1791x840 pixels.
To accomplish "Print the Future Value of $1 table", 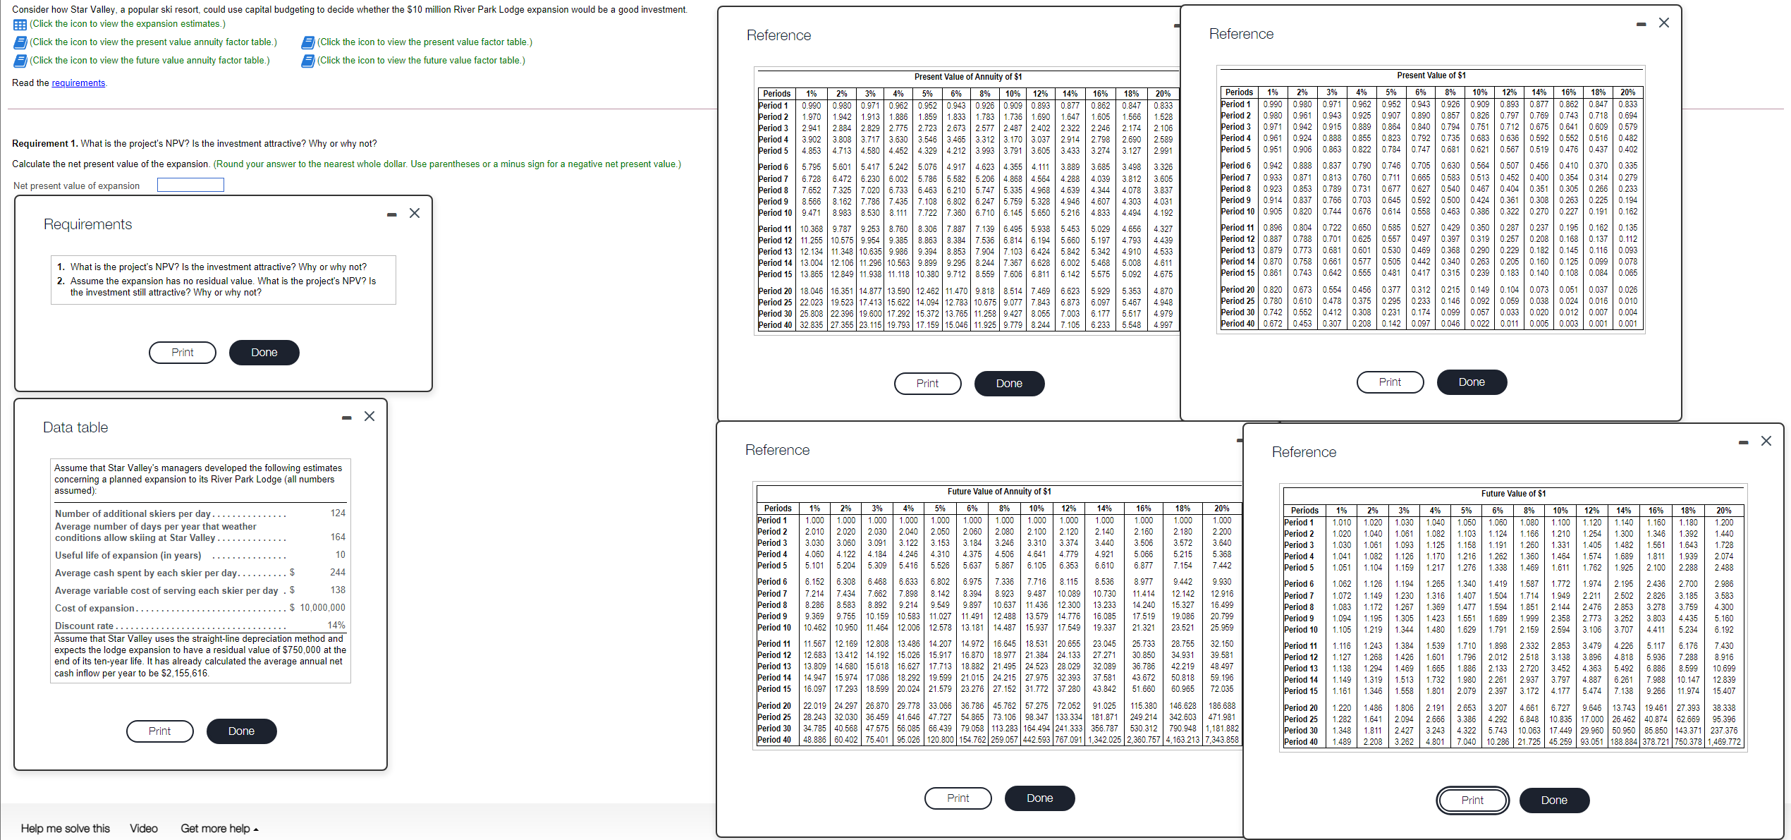I will pyautogui.click(x=1472, y=801).
